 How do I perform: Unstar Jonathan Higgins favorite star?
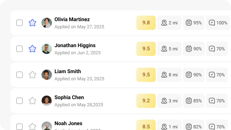(x=32, y=49)
